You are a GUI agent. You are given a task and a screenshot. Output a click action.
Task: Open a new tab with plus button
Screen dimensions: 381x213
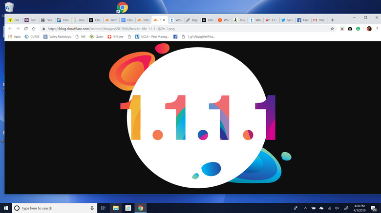tap(333, 20)
